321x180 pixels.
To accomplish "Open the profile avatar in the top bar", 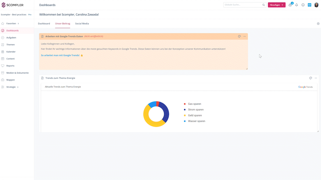I will tap(316, 5).
